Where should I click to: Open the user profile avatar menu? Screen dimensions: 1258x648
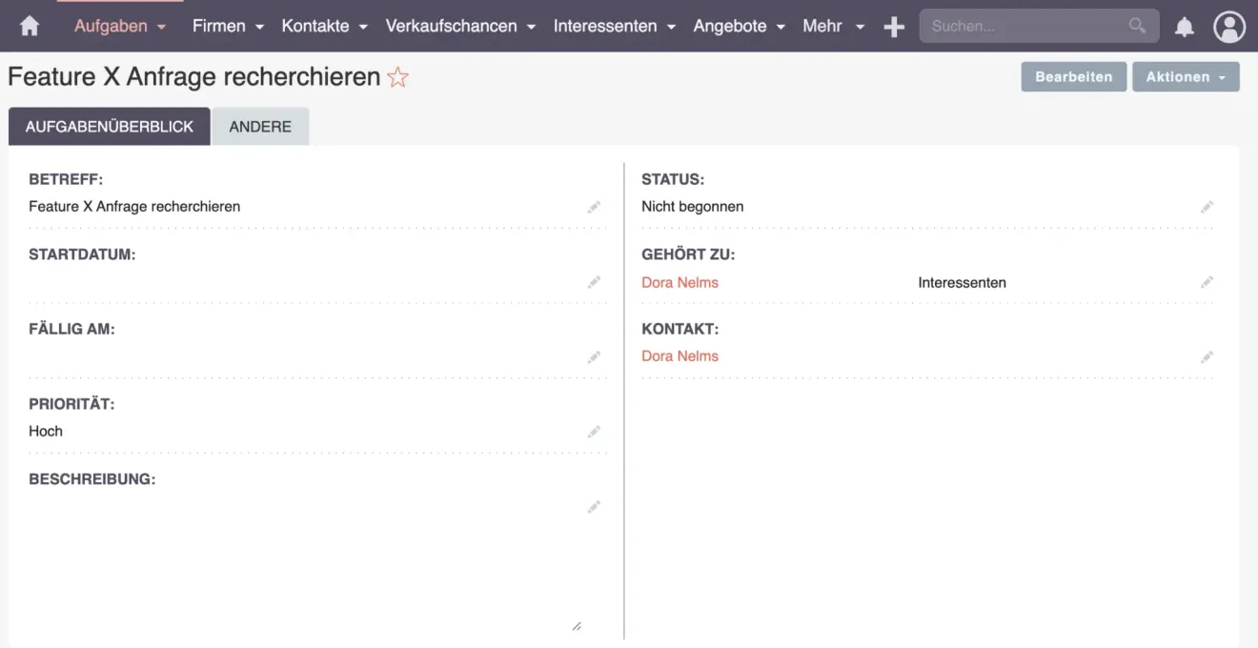pyautogui.click(x=1229, y=26)
